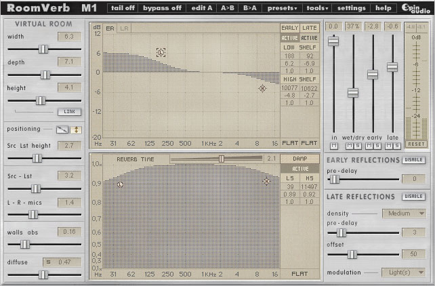Click the reverb time value 2.1
Viewport: 435px width, 286px height.
271,159
